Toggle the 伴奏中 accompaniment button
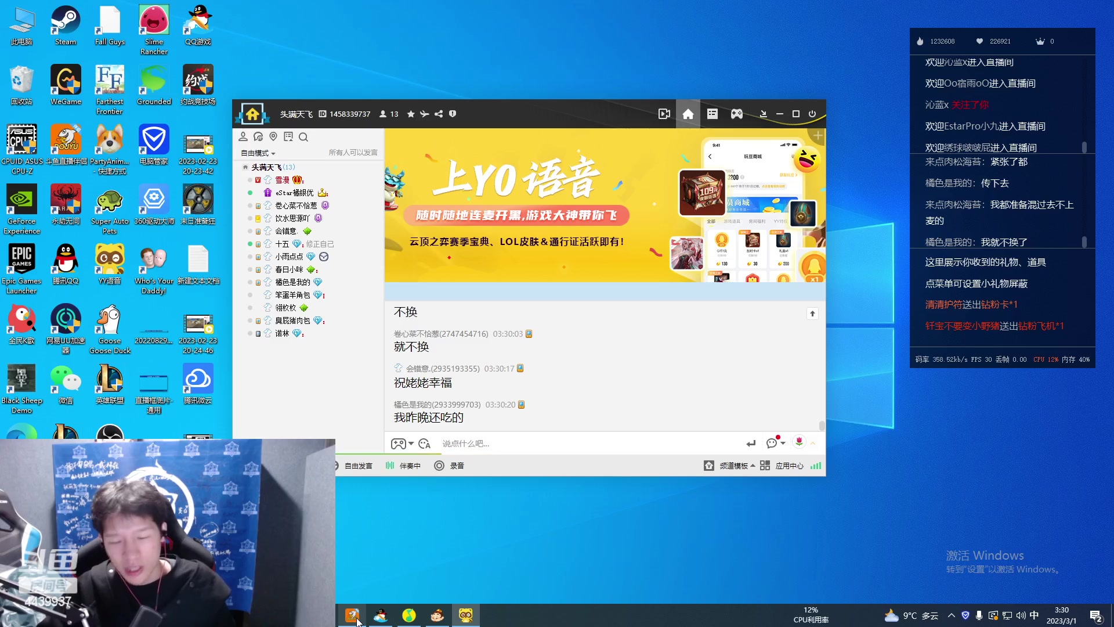This screenshot has height=627, width=1114. (403, 466)
